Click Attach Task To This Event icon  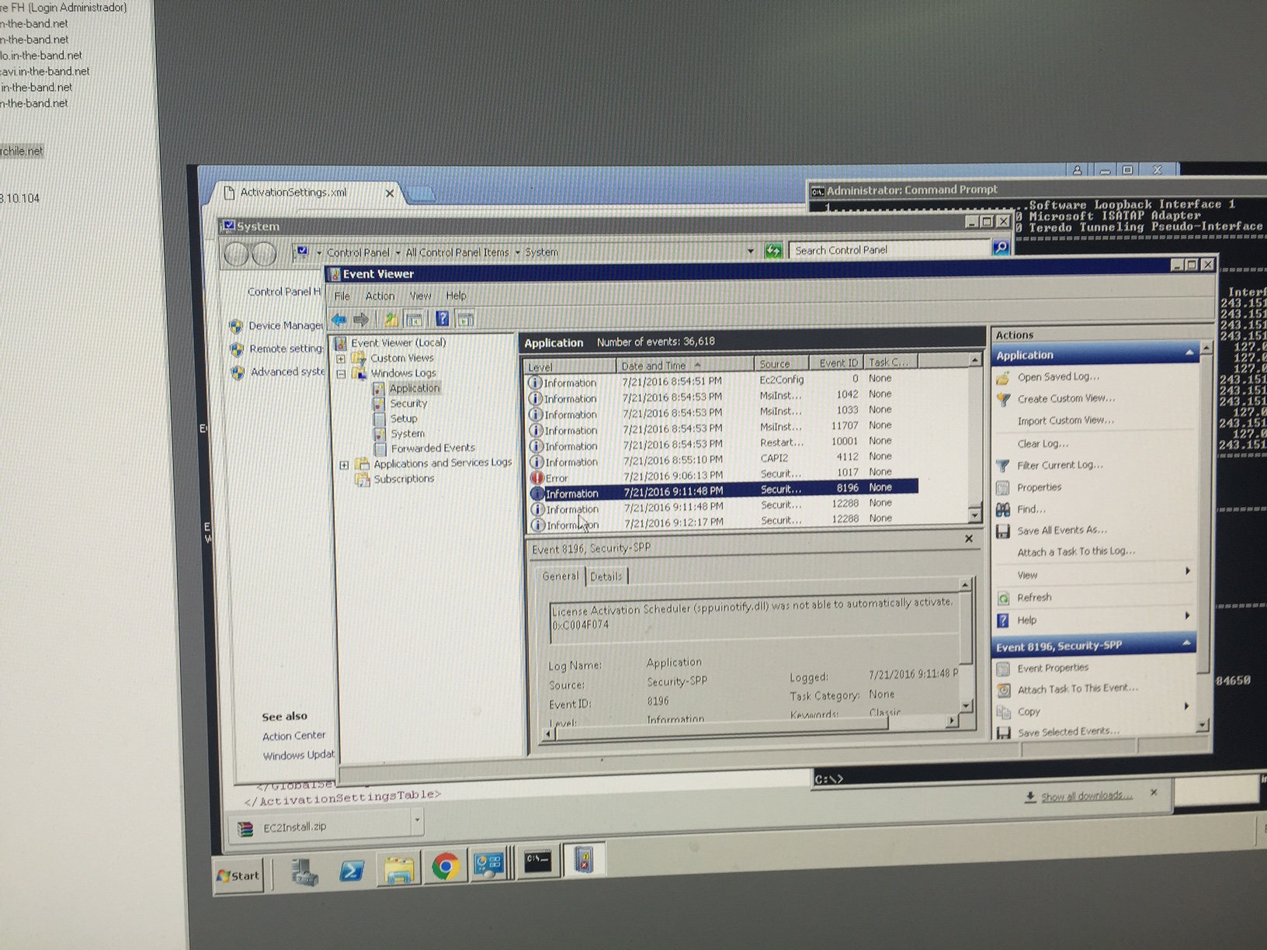pos(1003,689)
